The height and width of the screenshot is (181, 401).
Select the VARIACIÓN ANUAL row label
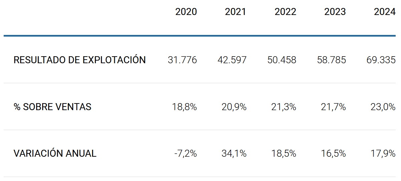pyautogui.click(x=55, y=153)
